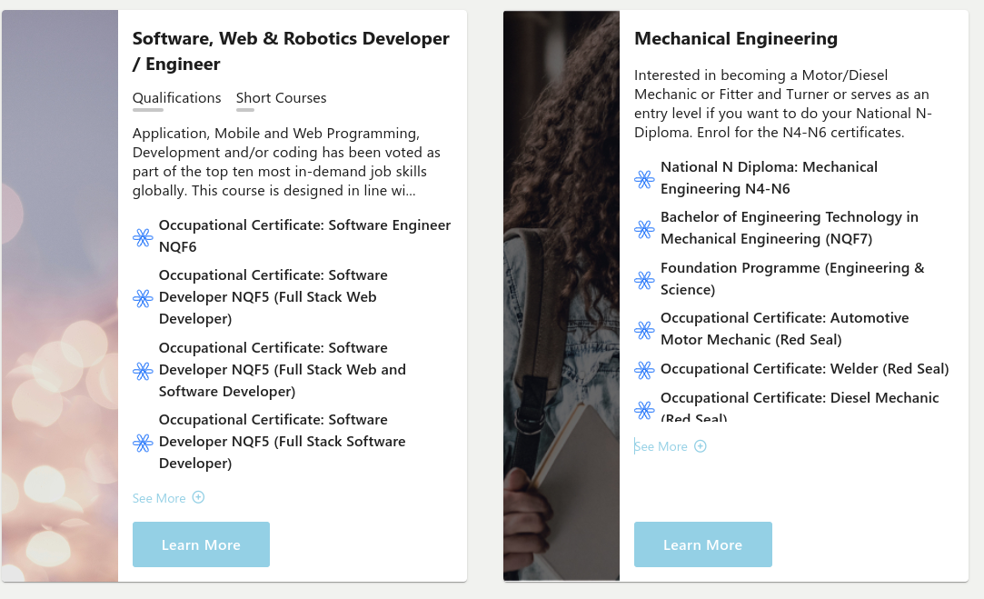Click the icon beside Full Stack Software Developer
Image resolution: width=984 pixels, height=599 pixels.
tap(143, 443)
